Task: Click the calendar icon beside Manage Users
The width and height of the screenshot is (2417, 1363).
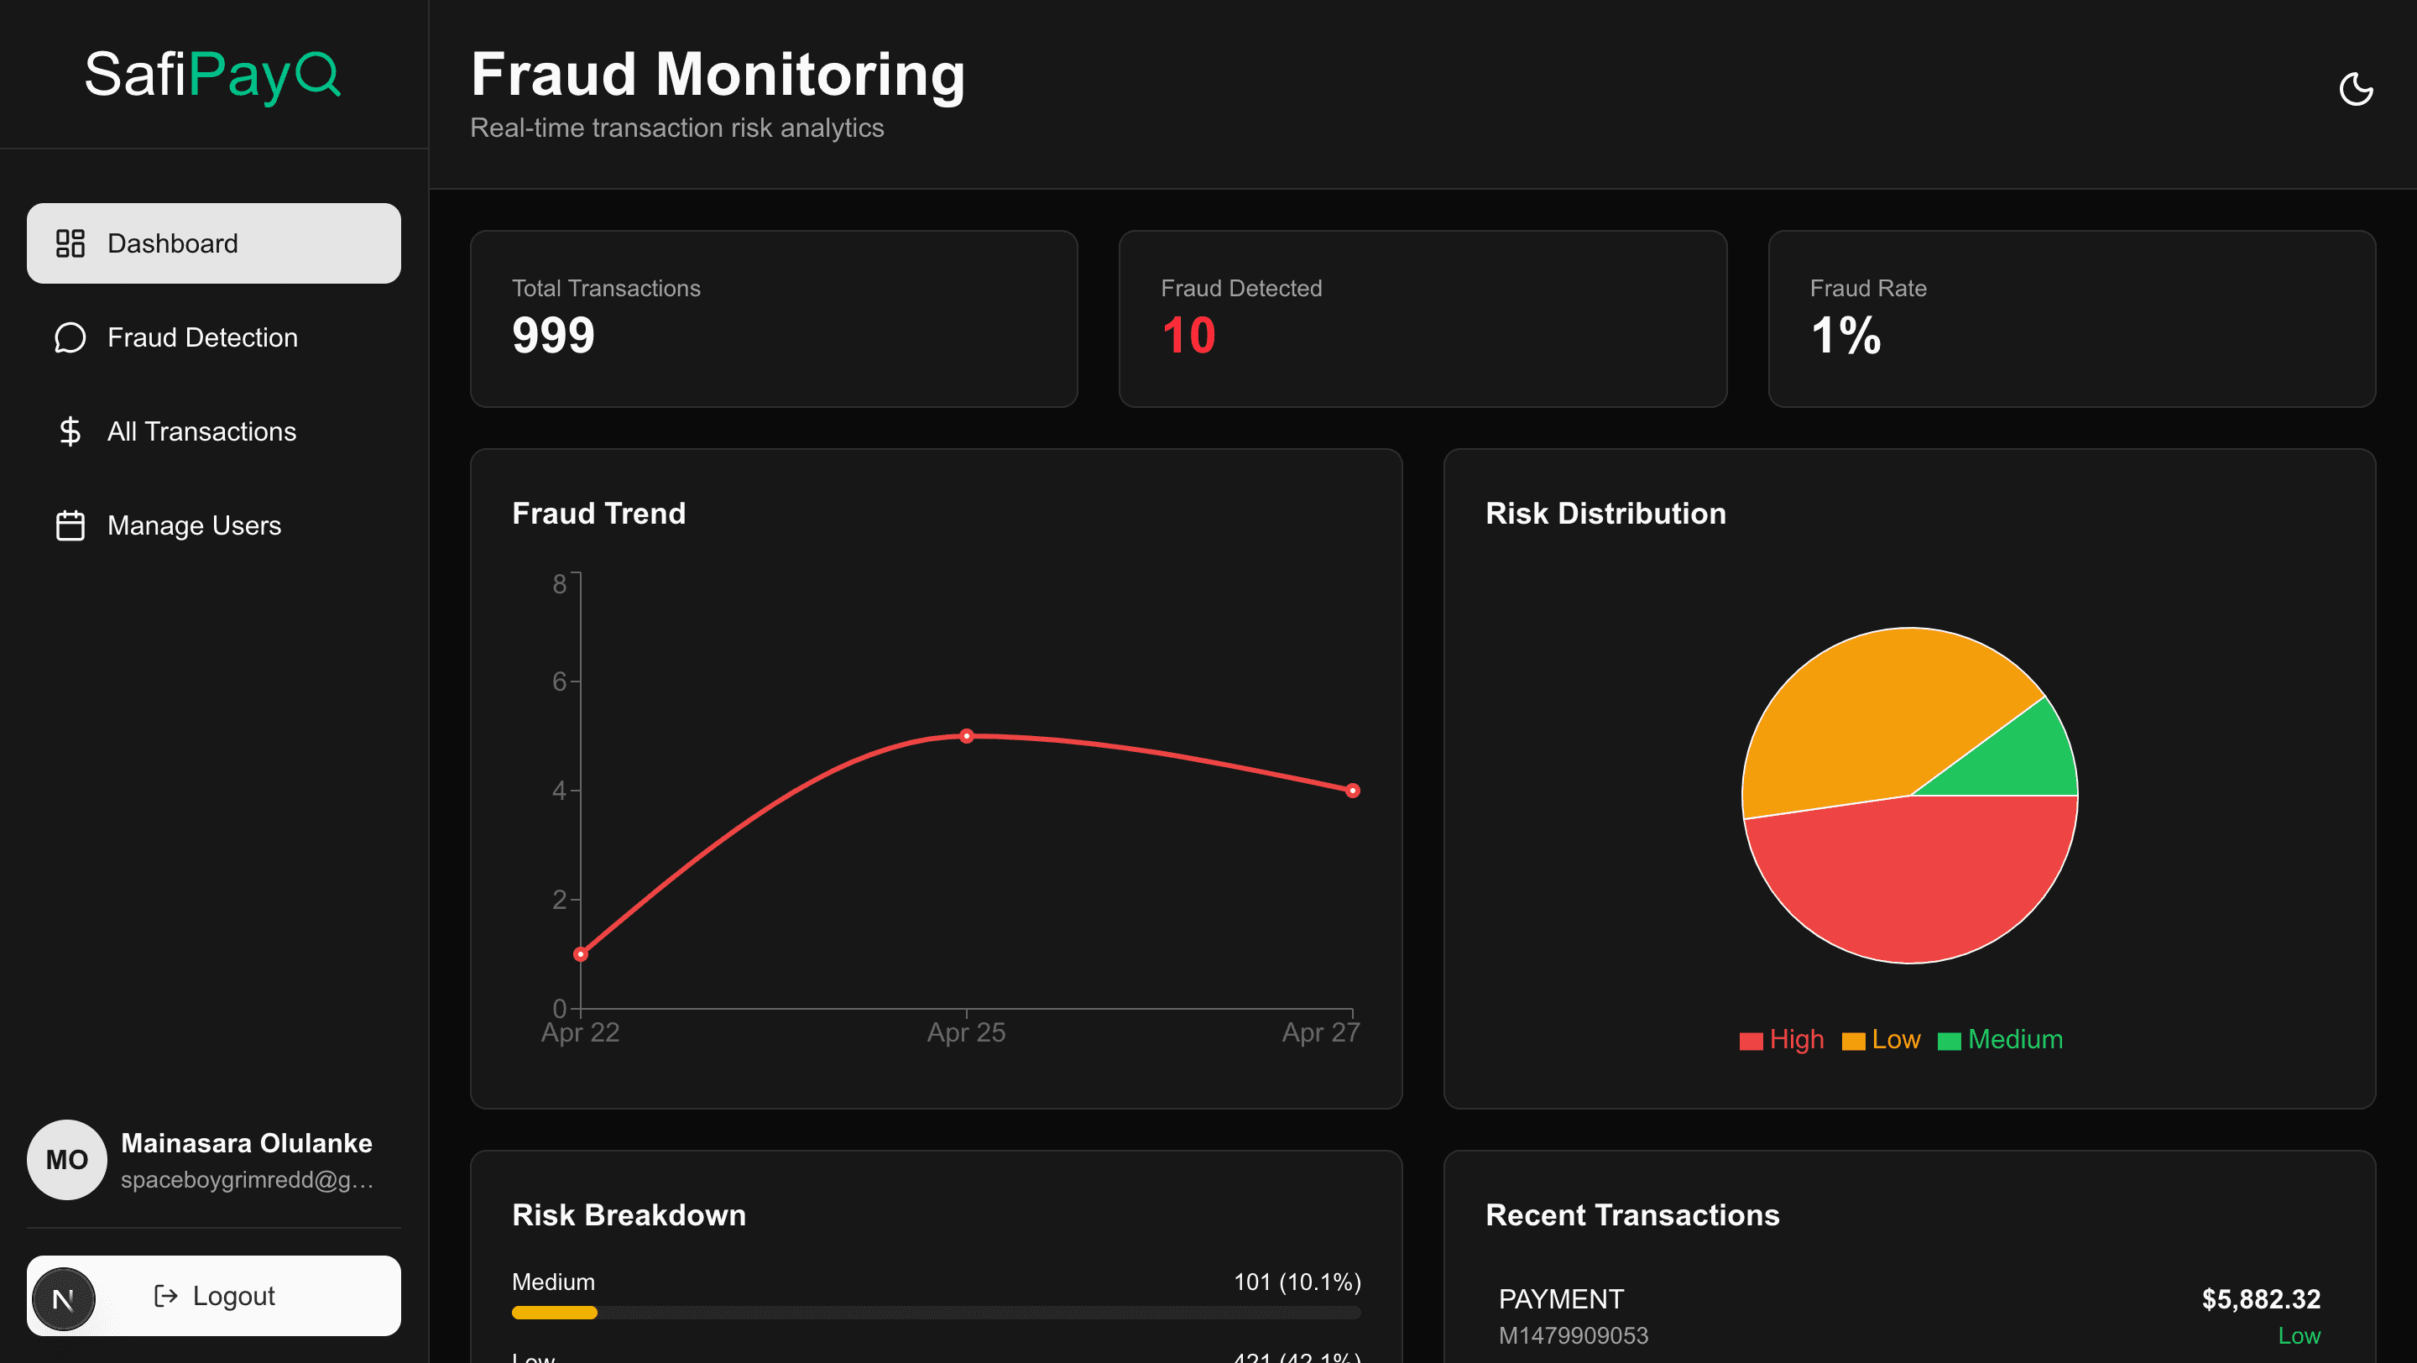Action: click(70, 525)
